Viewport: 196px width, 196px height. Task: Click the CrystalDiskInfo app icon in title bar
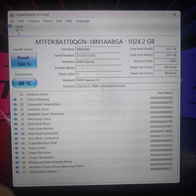coord(12,15)
